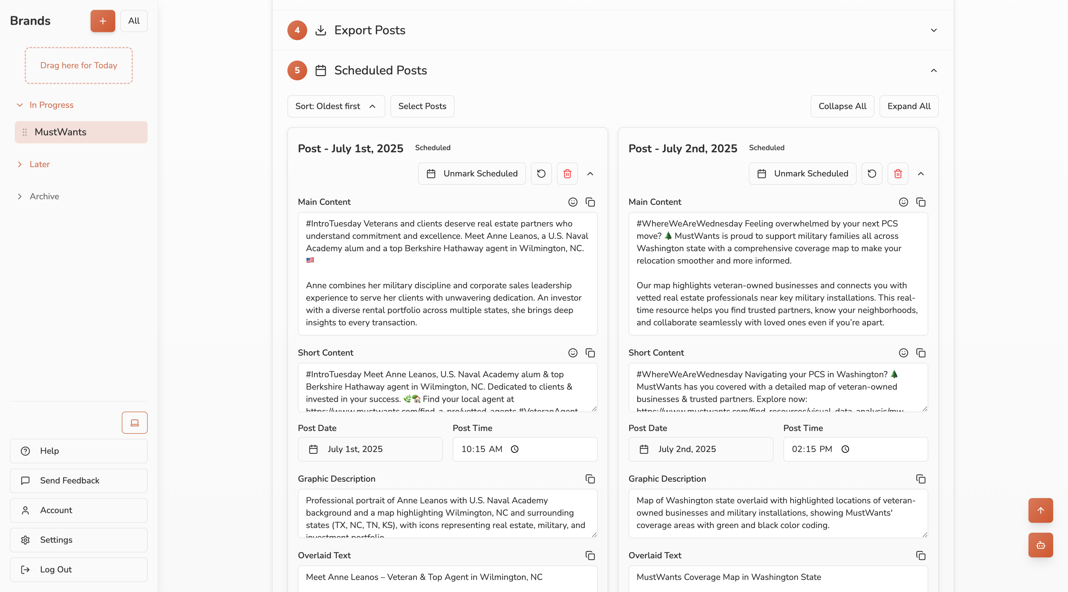
Task: Click into July 1st Main Content textarea
Action: tap(447, 274)
